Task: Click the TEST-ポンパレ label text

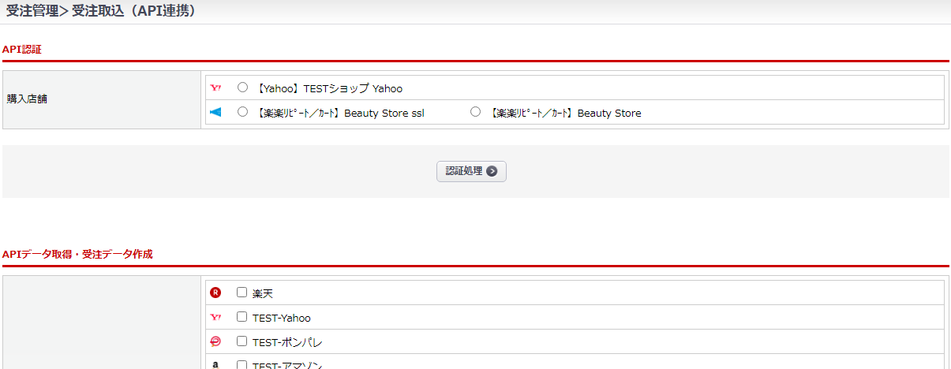Action: [287, 342]
